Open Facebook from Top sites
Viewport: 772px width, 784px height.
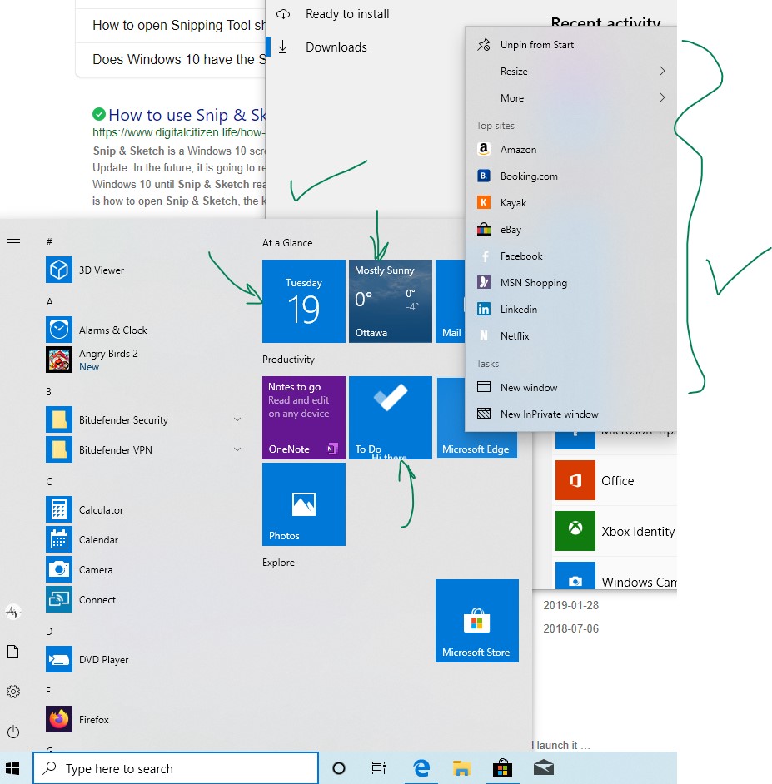point(570,256)
